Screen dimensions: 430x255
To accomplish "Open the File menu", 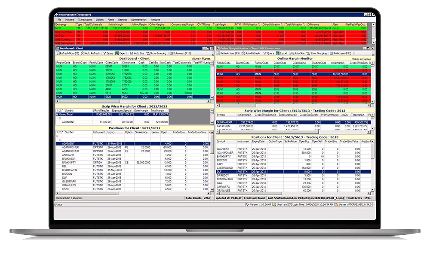I will (59, 20).
